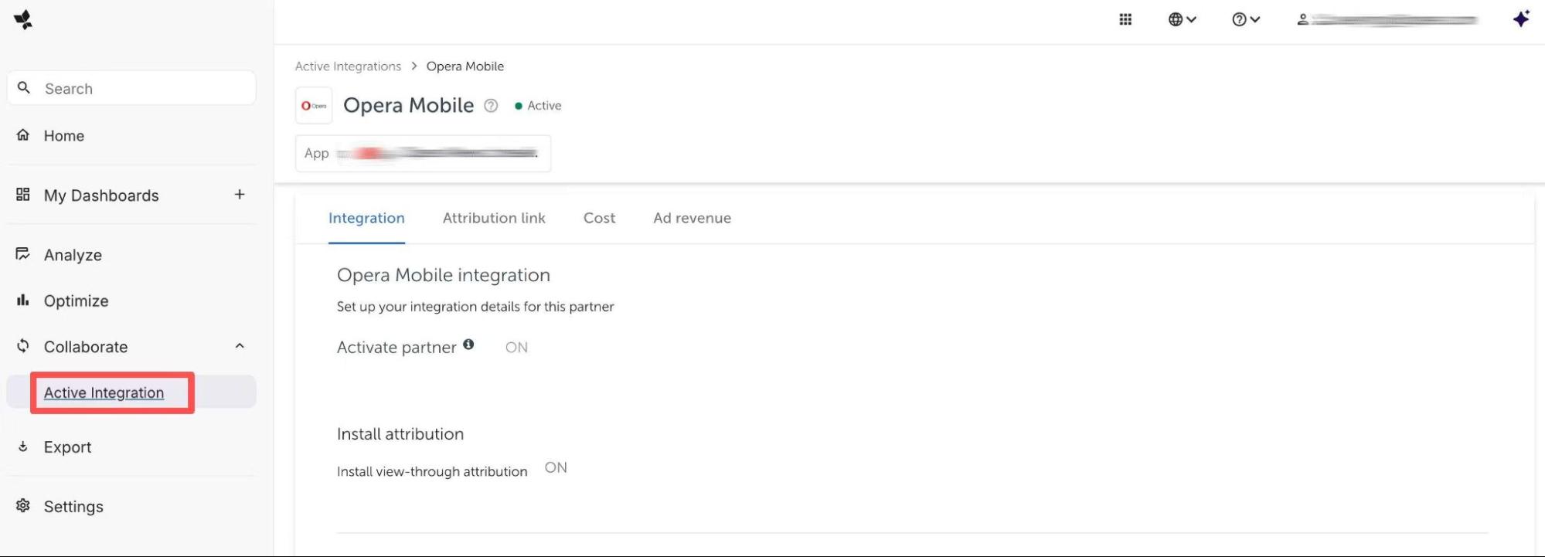Screen dimensions: 1545x557
Task: Toggle the Activate partner ON switch
Action: tap(516, 348)
